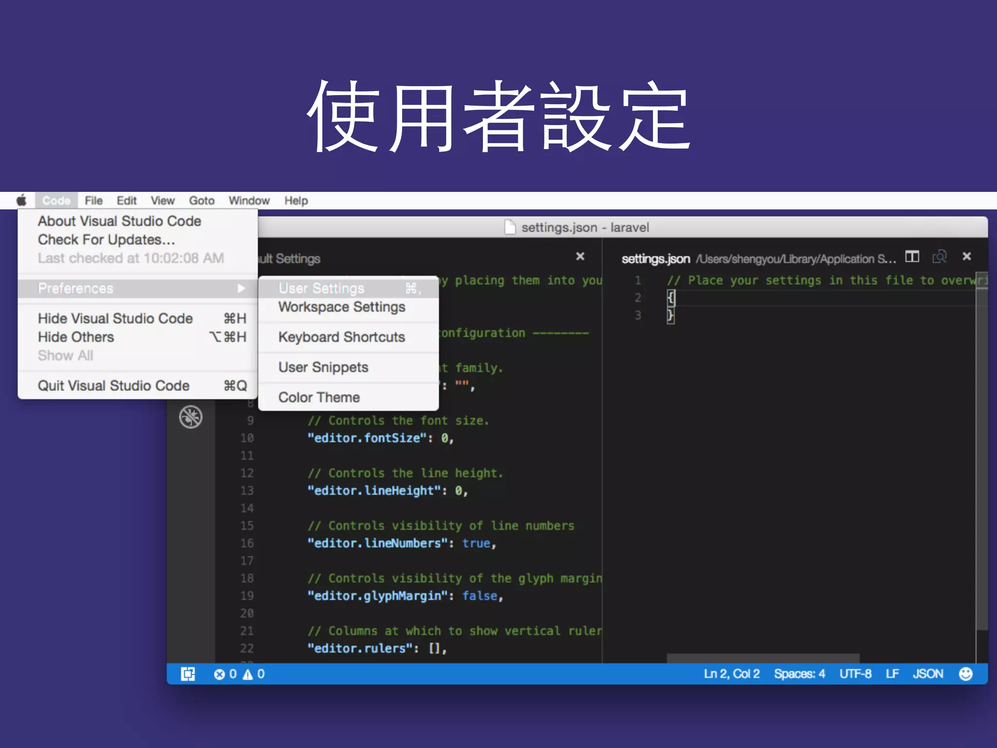Click the Default Settings tab title
Viewport: 997px width, 748px height.
point(289,259)
